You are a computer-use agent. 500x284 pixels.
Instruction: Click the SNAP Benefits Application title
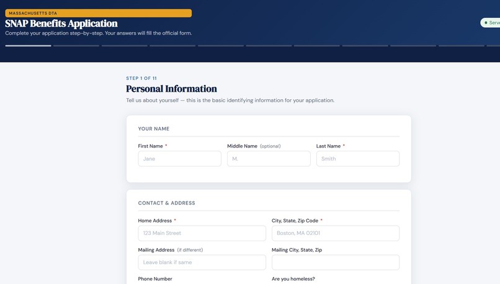[61, 24]
